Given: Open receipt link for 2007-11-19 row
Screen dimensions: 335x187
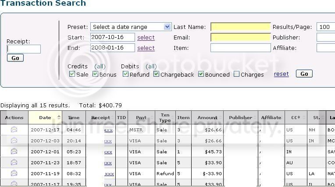Looking at the screenshot, I should pyautogui.click(x=109, y=173).
